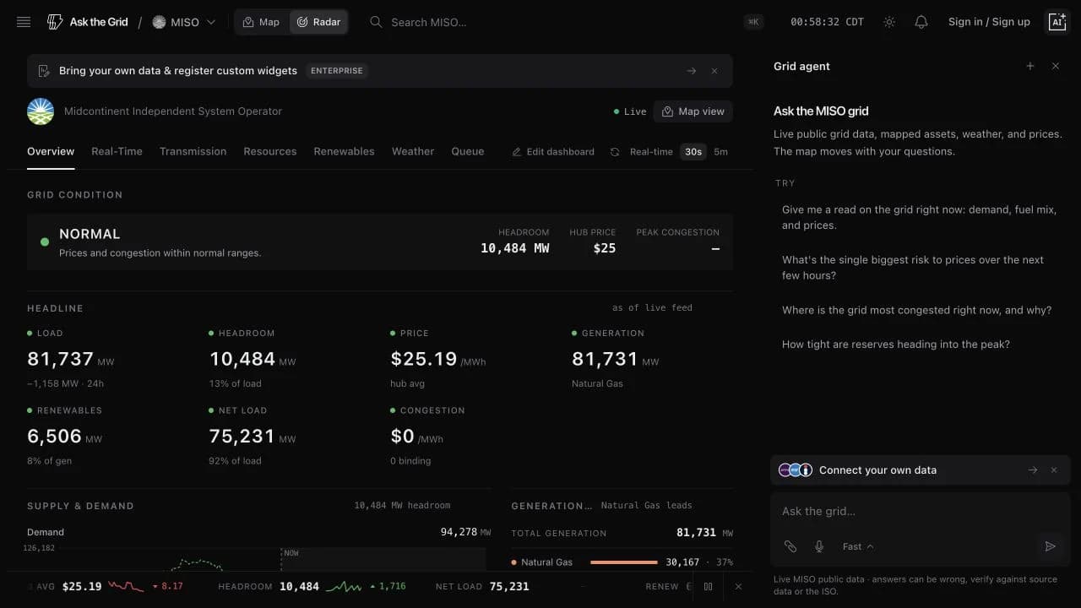1081x608 pixels.
Task: Switch to Map view mode
Action: tap(261, 22)
